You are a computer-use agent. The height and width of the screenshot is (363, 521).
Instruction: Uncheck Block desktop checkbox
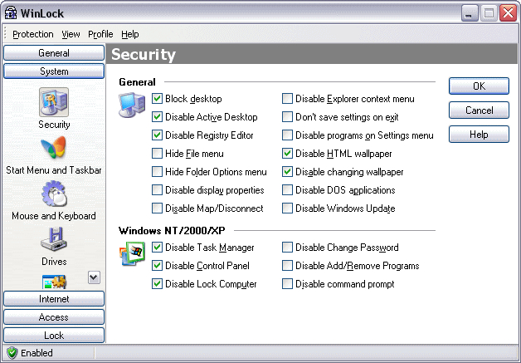[158, 99]
